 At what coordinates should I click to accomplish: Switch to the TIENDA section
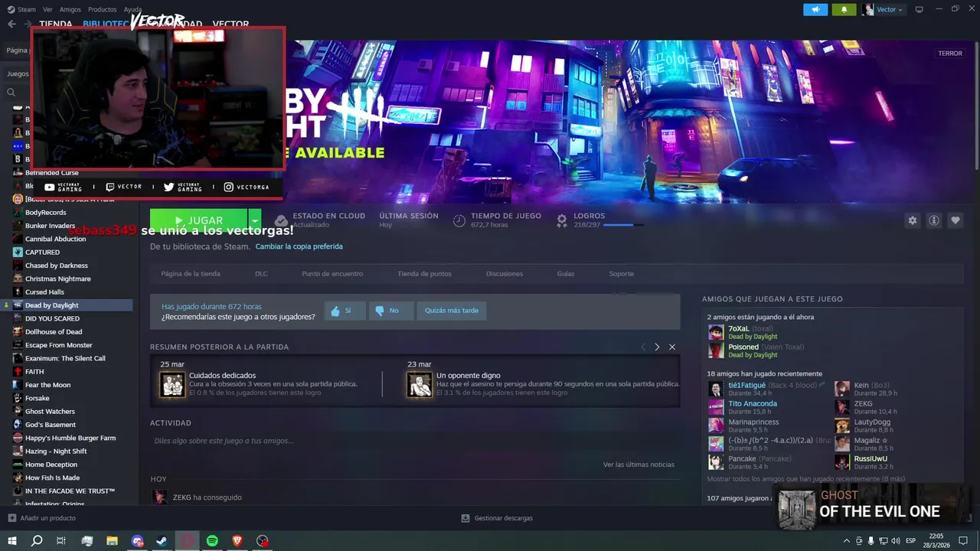pos(56,24)
